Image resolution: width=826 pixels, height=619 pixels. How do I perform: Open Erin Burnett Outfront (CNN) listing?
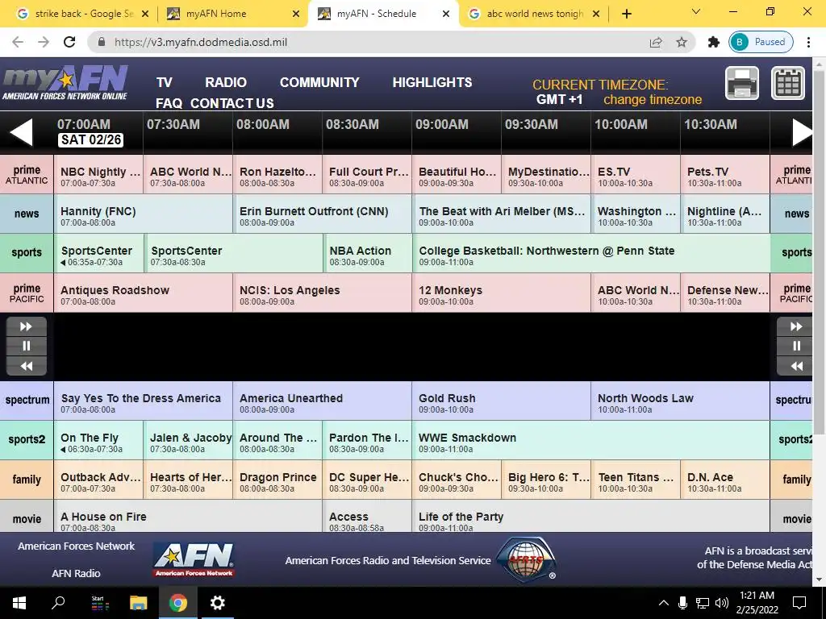click(323, 214)
